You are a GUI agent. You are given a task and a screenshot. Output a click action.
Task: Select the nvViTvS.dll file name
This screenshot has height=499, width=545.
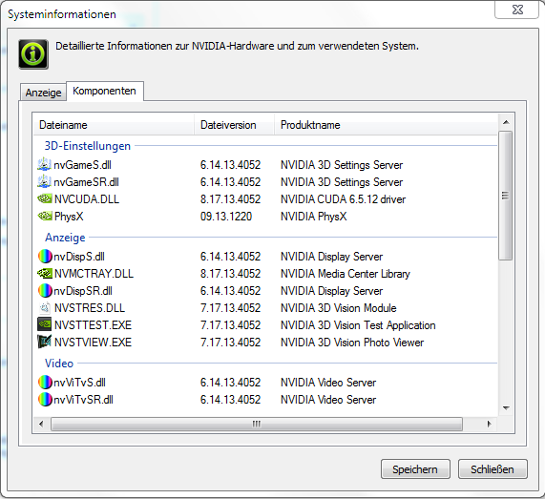tap(79, 383)
